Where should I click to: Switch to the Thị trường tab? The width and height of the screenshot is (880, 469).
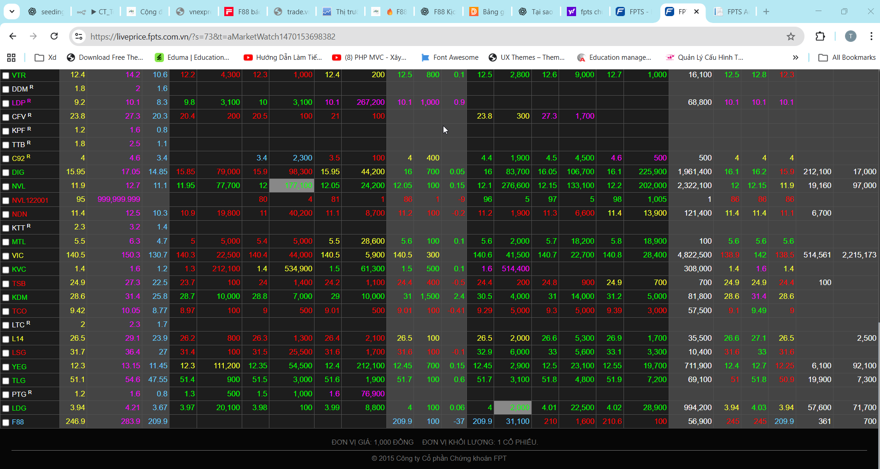(341, 12)
